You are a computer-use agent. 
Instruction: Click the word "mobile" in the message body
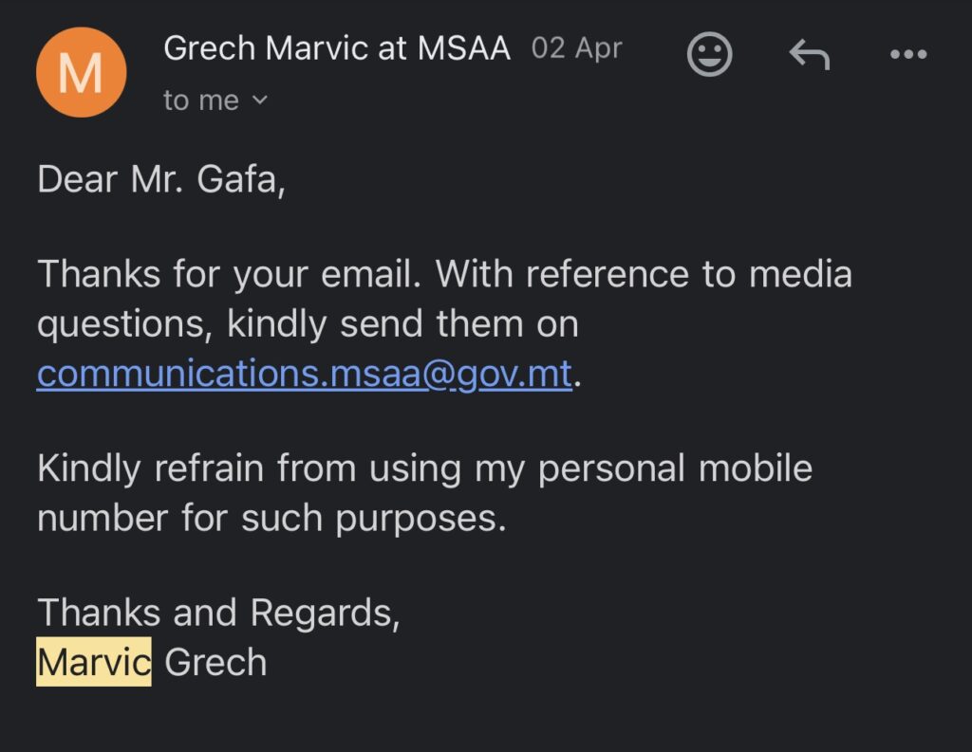tap(755, 468)
